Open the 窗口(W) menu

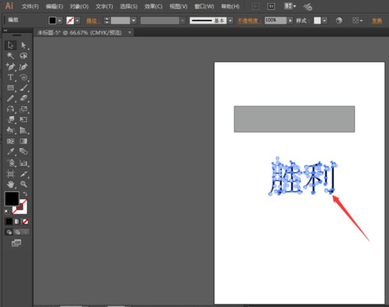(204, 6)
